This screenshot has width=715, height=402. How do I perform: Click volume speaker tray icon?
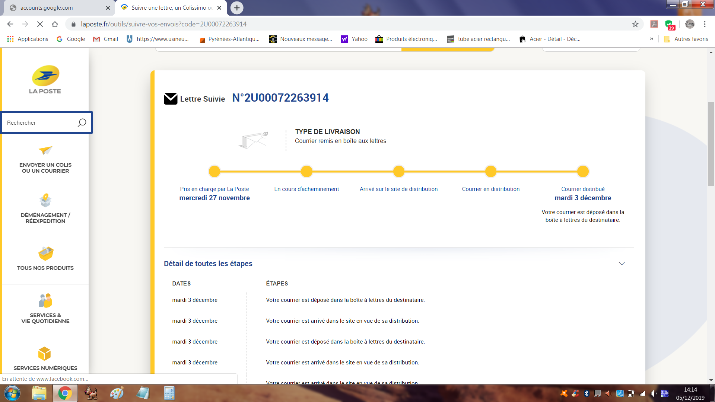click(x=654, y=393)
